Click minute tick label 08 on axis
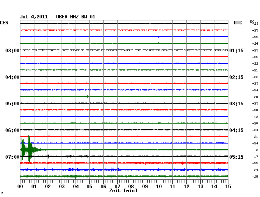Screen dimensions: 260x197 131,187
